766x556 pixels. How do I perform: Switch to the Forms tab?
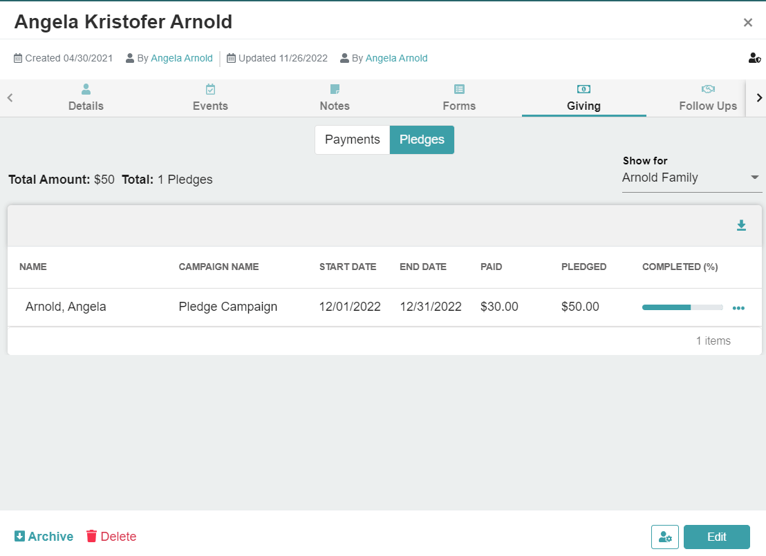click(459, 98)
